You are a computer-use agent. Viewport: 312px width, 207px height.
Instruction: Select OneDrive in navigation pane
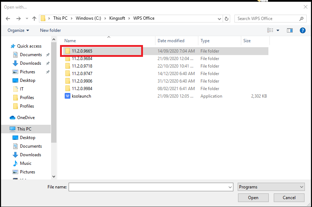(x=22, y=117)
